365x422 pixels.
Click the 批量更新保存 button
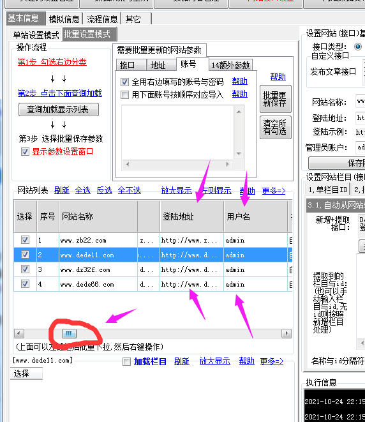pyautogui.click(x=276, y=99)
